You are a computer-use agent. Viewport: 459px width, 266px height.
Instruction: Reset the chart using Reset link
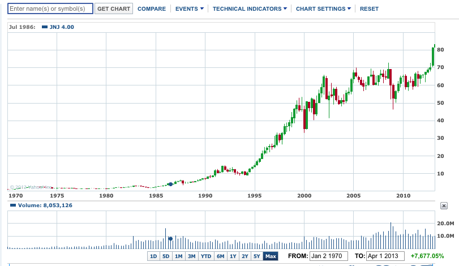click(369, 9)
